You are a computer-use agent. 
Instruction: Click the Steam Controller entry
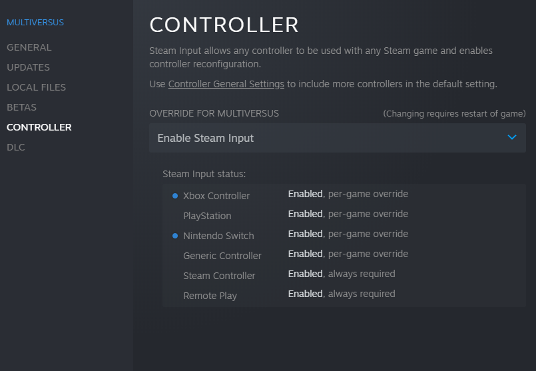[x=219, y=276]
